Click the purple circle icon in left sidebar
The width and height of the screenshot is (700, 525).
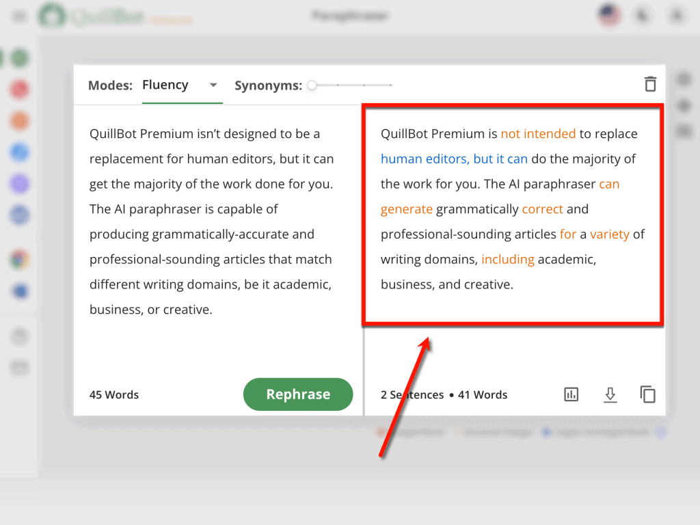click(x=20, y=184)
